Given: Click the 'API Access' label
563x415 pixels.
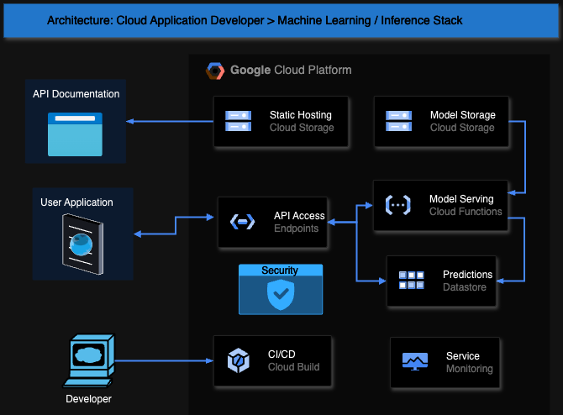Looking at the screenshot, I should click(299, 216).
